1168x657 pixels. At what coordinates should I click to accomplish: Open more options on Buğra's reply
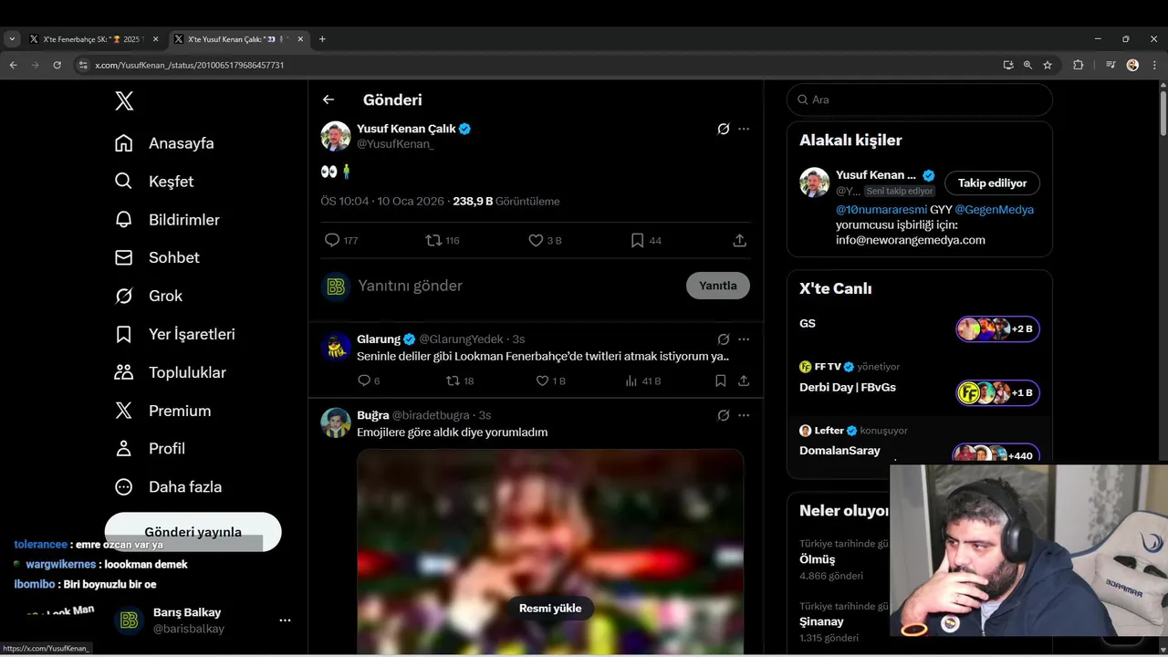(744, 415)
